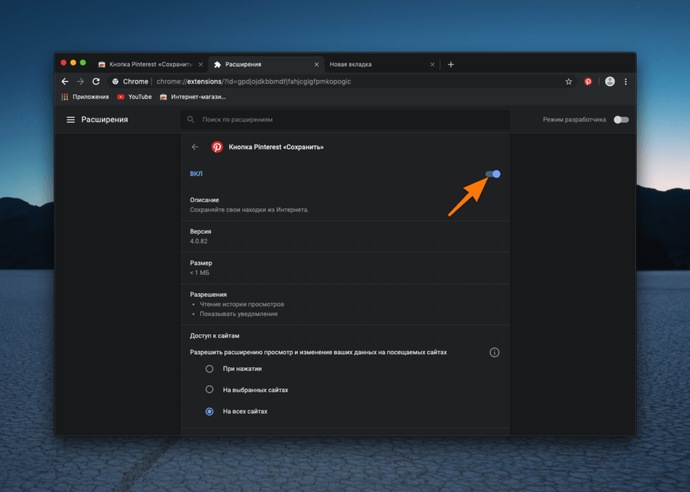The height and width of the screenshot is (492, 690).
Task: Click the Кнопка Pinterest «Сохранить» extension title
Action: tap(276, 147)
